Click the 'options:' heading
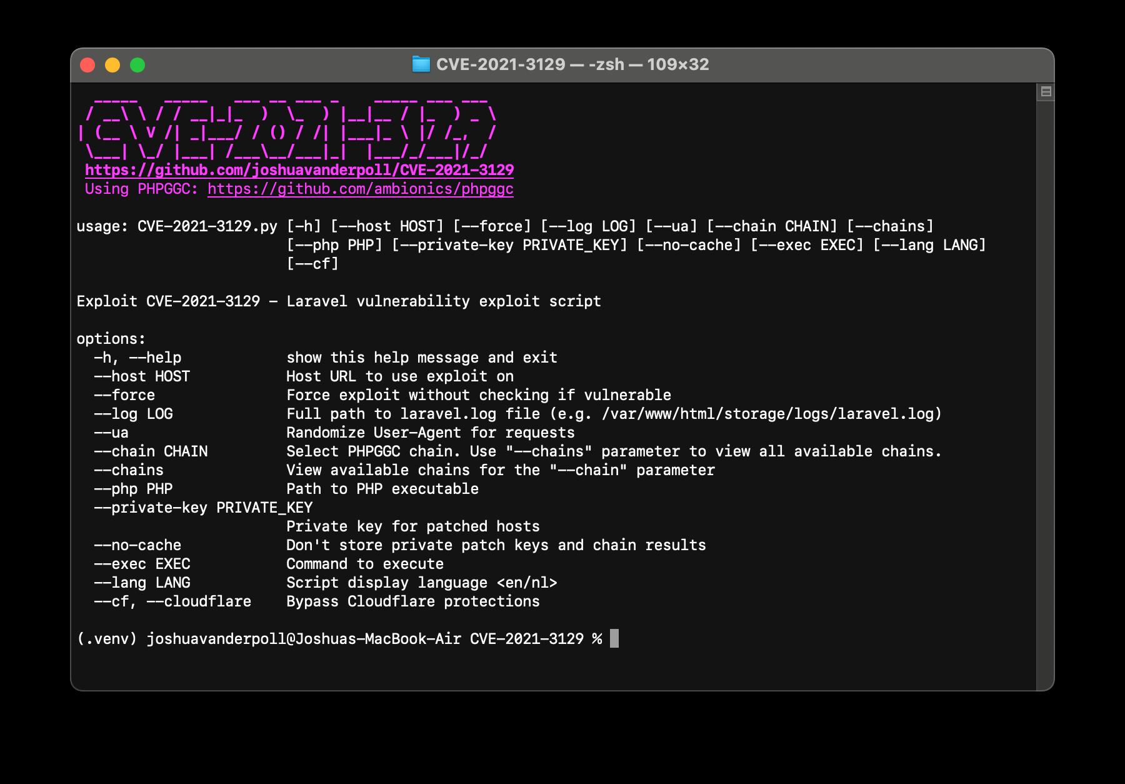The width and height of the screenshot is (1125, 784). point(111,339)
